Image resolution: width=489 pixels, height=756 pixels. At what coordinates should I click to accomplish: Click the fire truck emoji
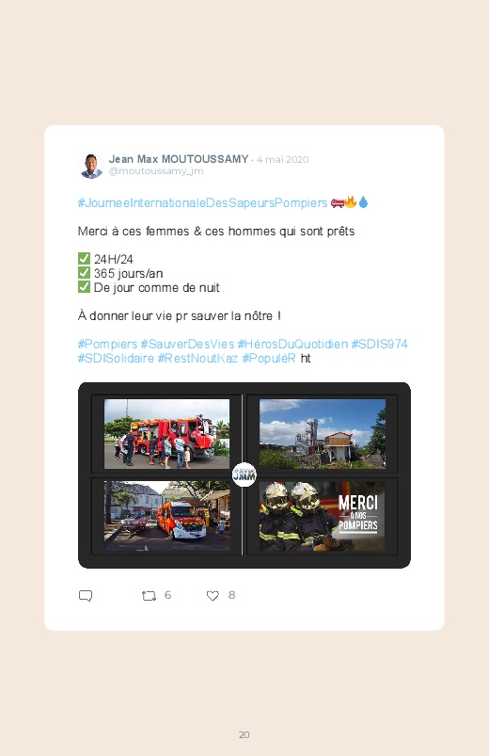tap(338, 203)
